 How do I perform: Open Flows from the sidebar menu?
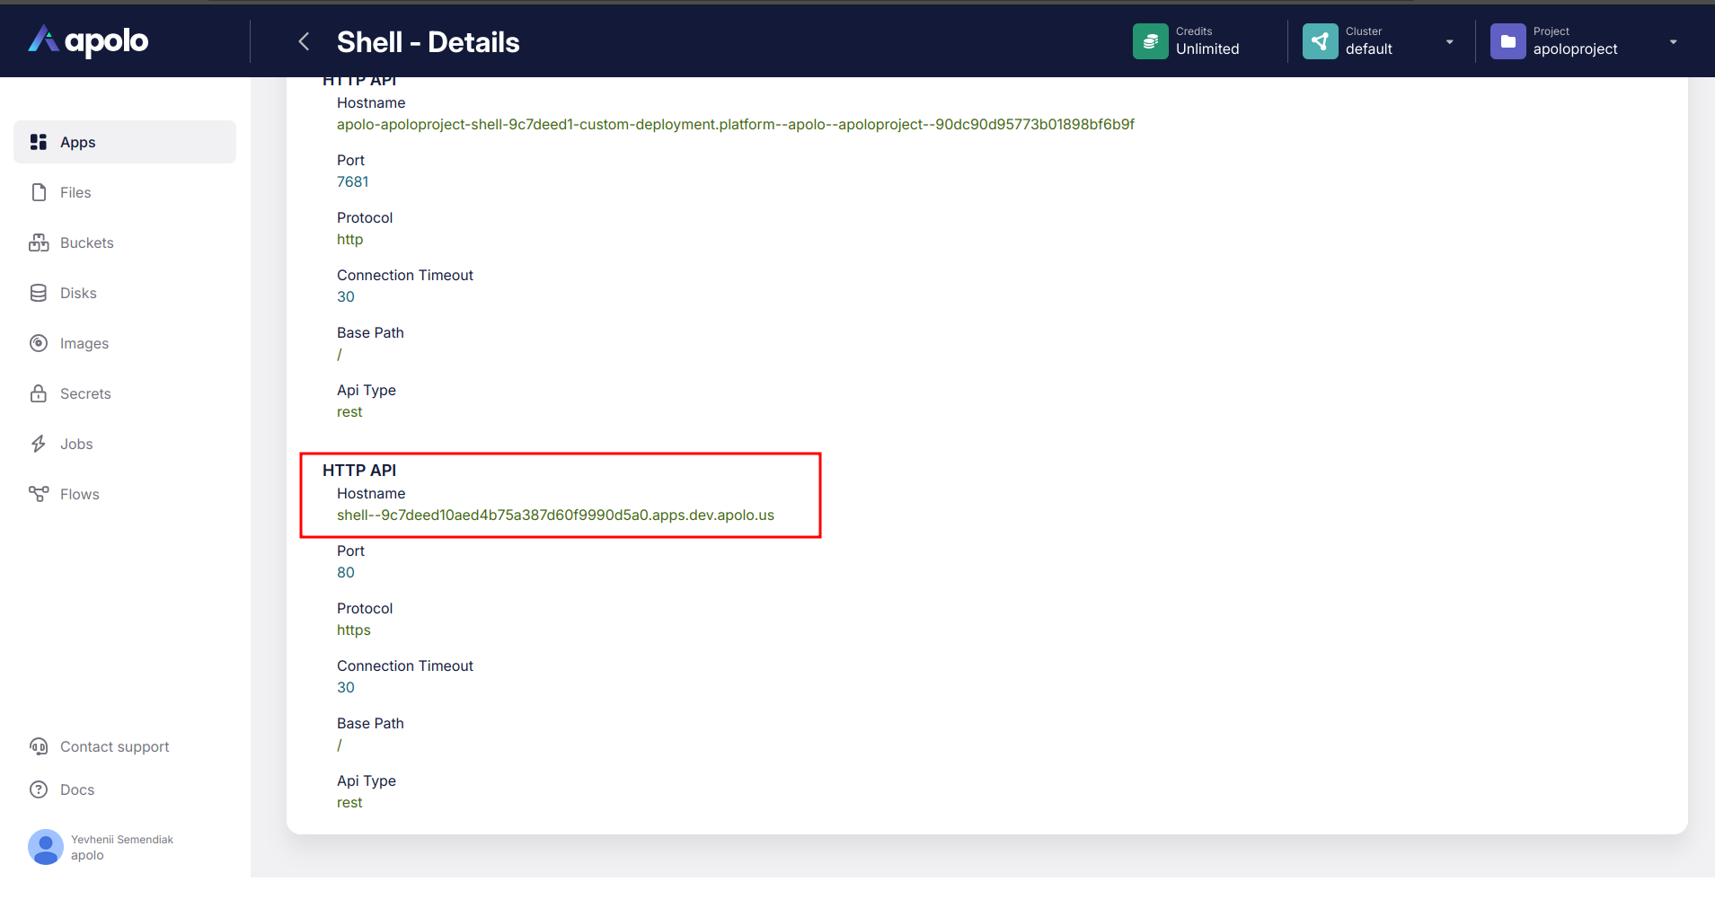pyautogui.click(x=79, y=494)
